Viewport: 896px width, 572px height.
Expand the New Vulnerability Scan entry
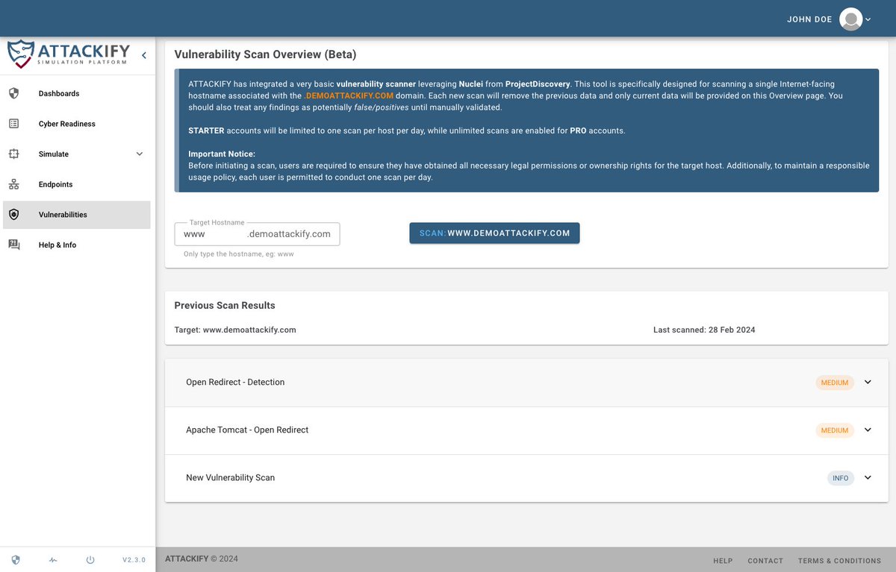point(868,477)
